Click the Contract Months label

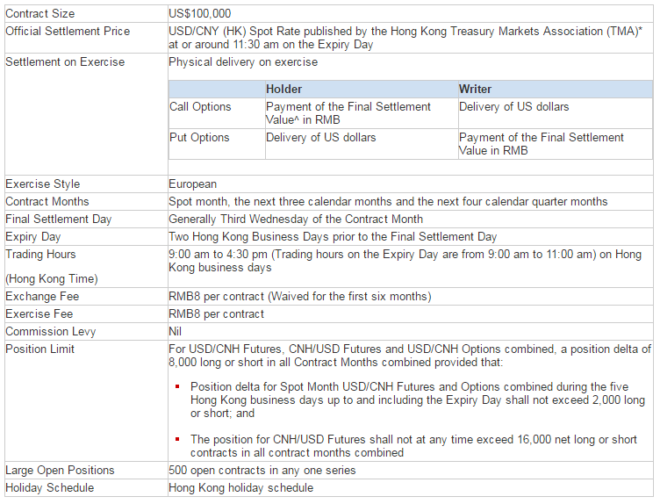47,202
